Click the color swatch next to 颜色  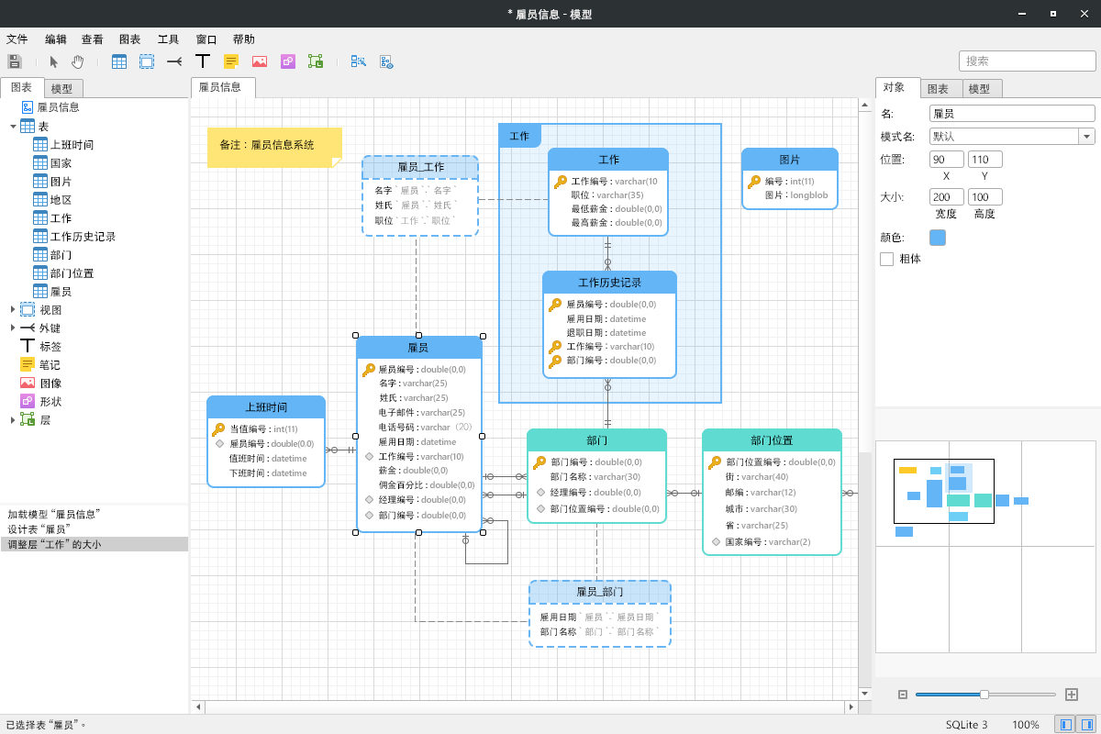[938, 238]
